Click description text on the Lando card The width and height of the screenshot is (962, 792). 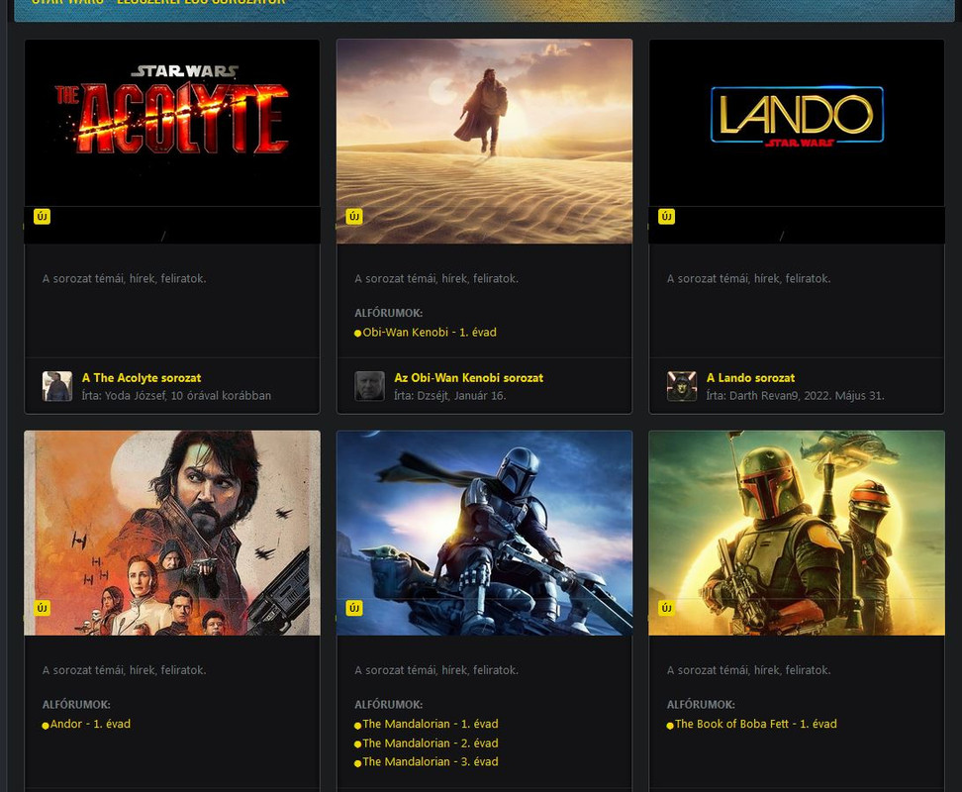tap(749, 278)
